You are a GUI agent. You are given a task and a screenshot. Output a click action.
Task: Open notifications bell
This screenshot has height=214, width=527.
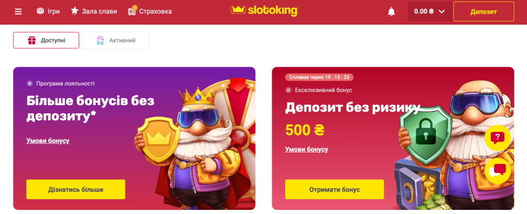click(391, 12)
